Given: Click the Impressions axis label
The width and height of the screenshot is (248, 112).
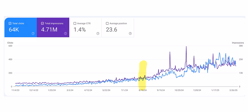Looking at the screenshot, I should pyautogui.click(x=238, y=43).
